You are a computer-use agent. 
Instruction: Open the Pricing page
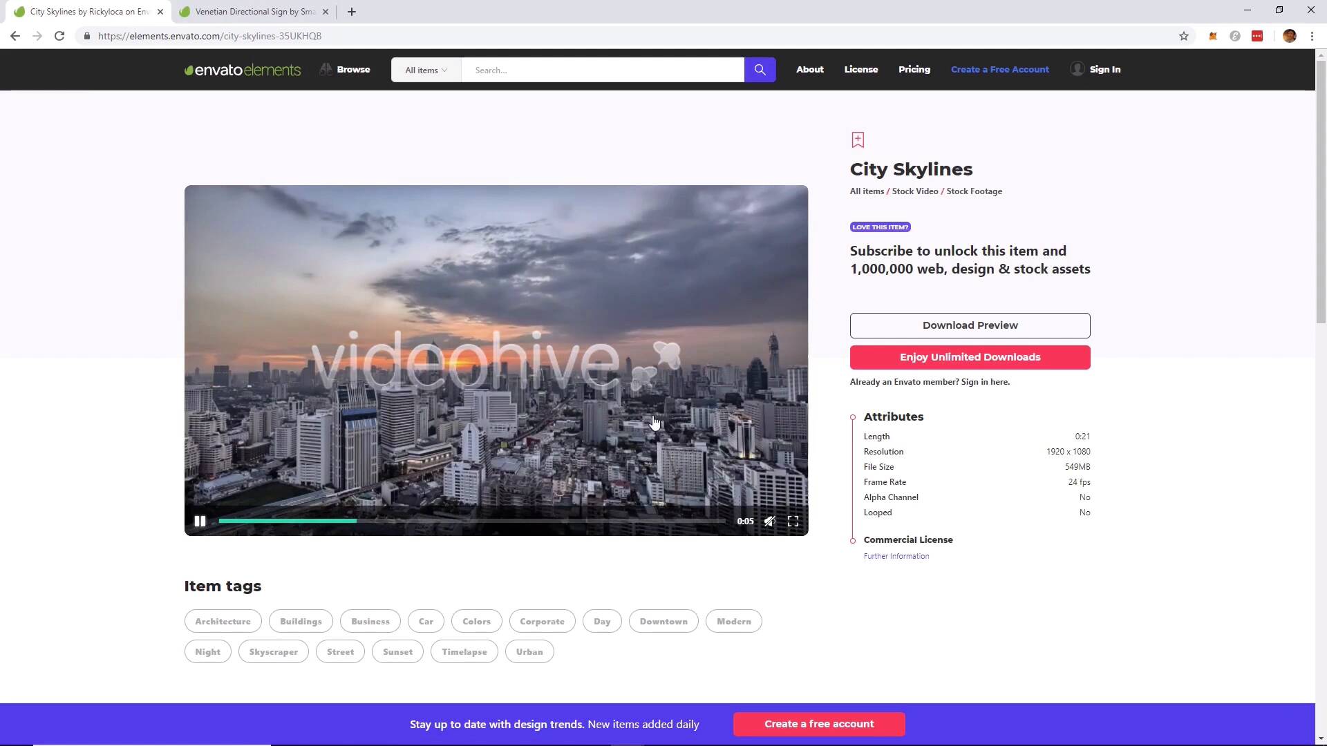pyautogui.click(x=914, y=69)
